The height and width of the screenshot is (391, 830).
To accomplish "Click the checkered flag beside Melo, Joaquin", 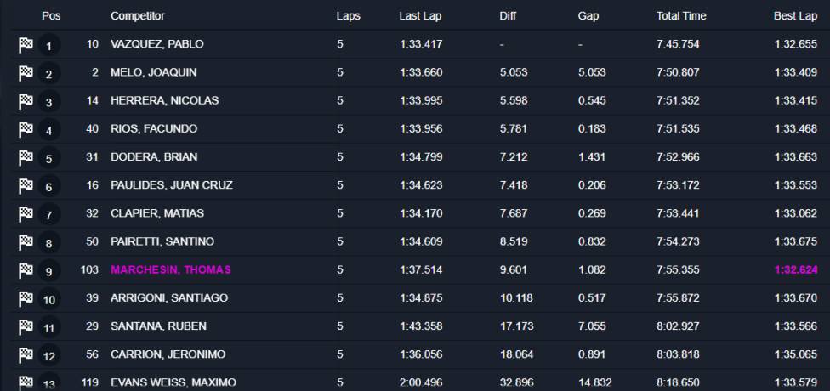I will pos(26,73).
